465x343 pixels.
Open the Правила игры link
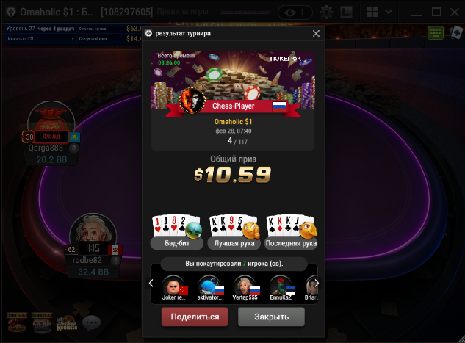point(182,12)
